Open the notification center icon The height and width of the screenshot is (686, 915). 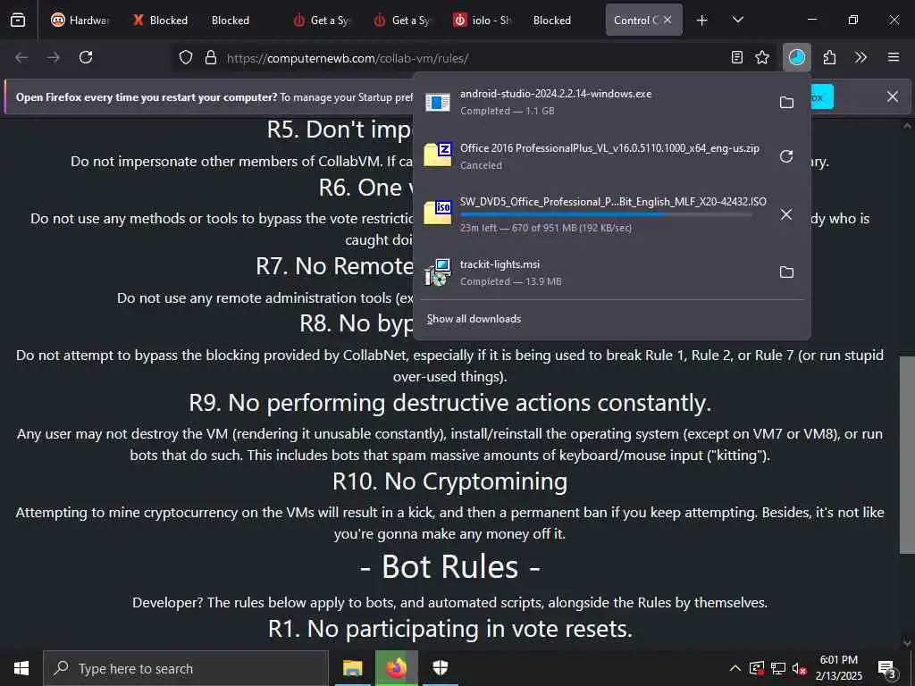[887, 668]
